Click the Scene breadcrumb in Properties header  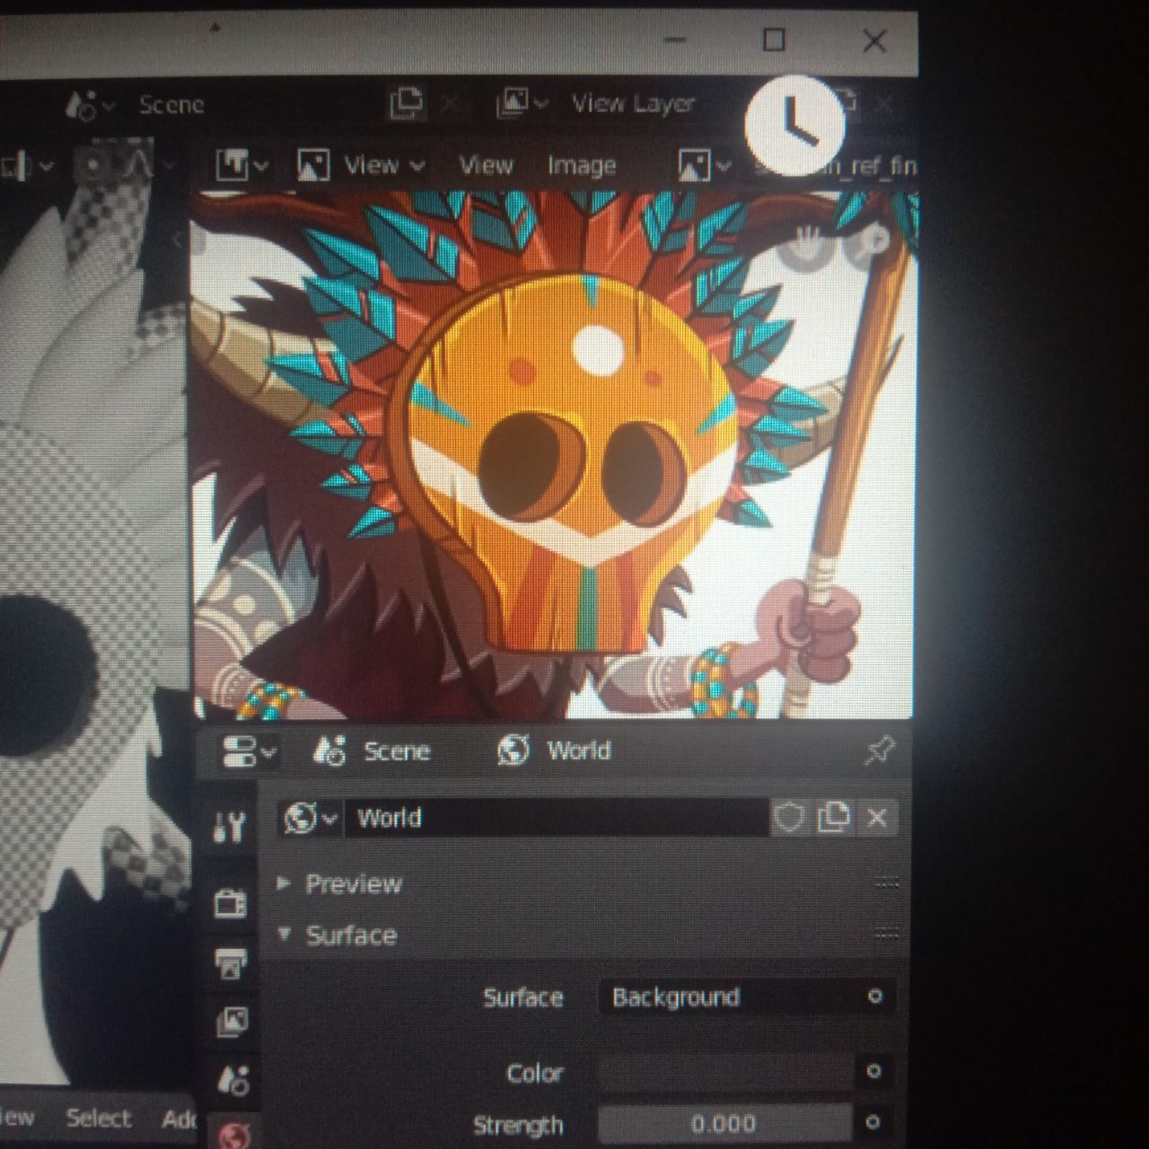[x=372, y=751]
